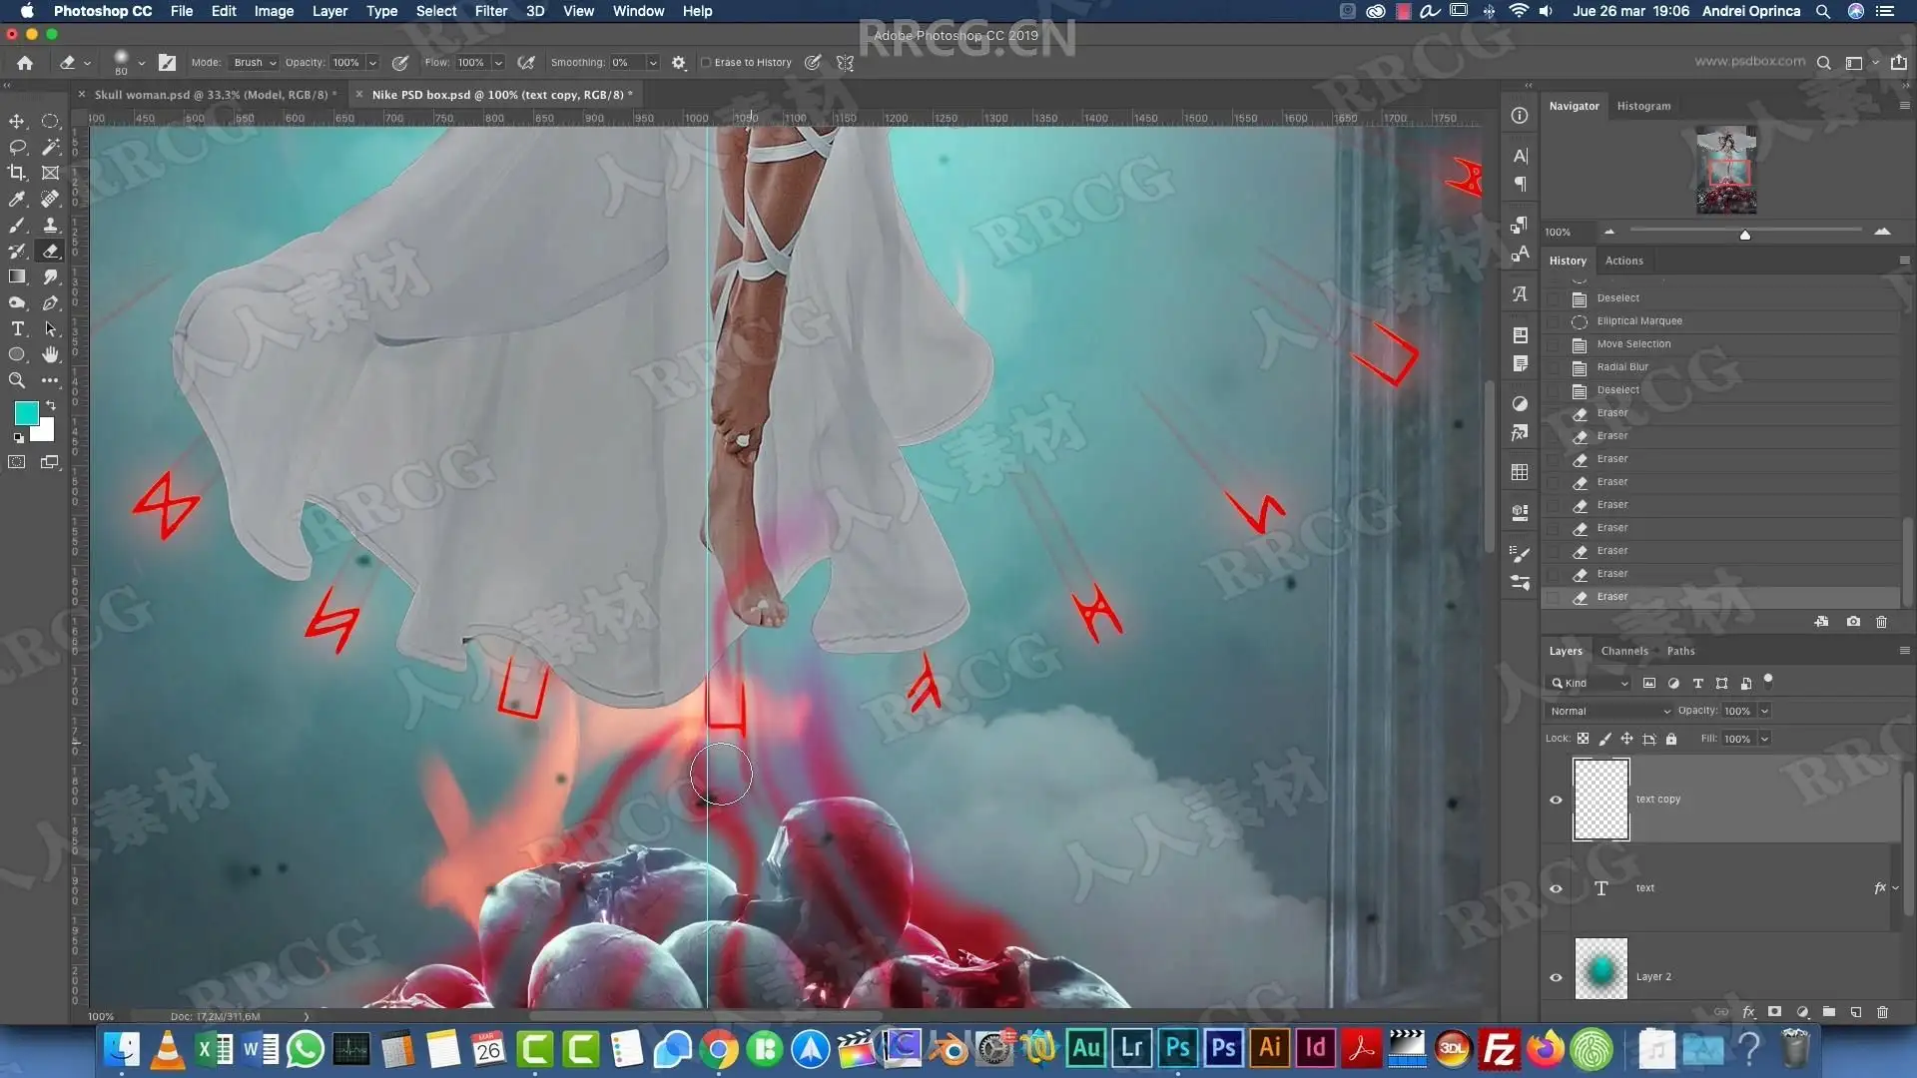This screenshot has height=1078, width=1917.
Task: Switch to the Channels tab
Action: [x=1623, y=651]
